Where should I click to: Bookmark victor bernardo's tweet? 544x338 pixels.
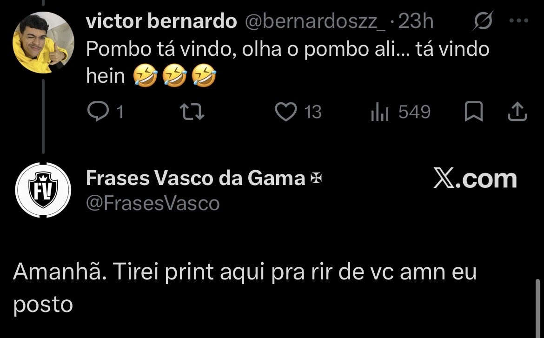pos(474,112)
